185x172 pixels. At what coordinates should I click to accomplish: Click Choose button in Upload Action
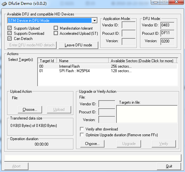[x=30, y=110]
